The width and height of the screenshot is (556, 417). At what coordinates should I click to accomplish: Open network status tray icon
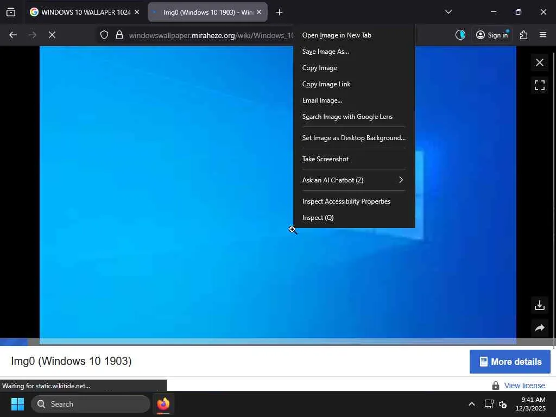[x=489, y=404]
